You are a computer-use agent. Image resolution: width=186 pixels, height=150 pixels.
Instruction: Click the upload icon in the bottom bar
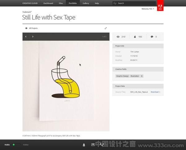coord(93,144)
